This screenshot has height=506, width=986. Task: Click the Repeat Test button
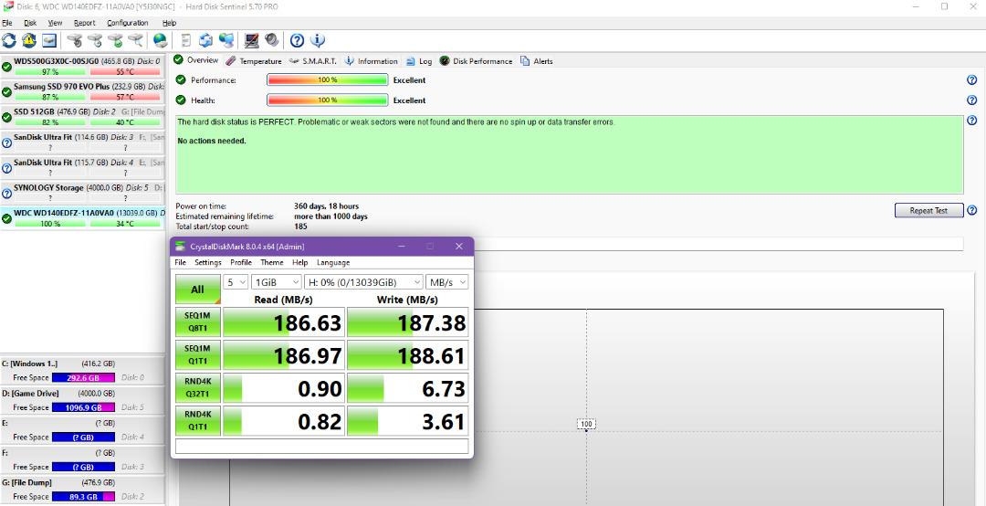pos(928,210)
